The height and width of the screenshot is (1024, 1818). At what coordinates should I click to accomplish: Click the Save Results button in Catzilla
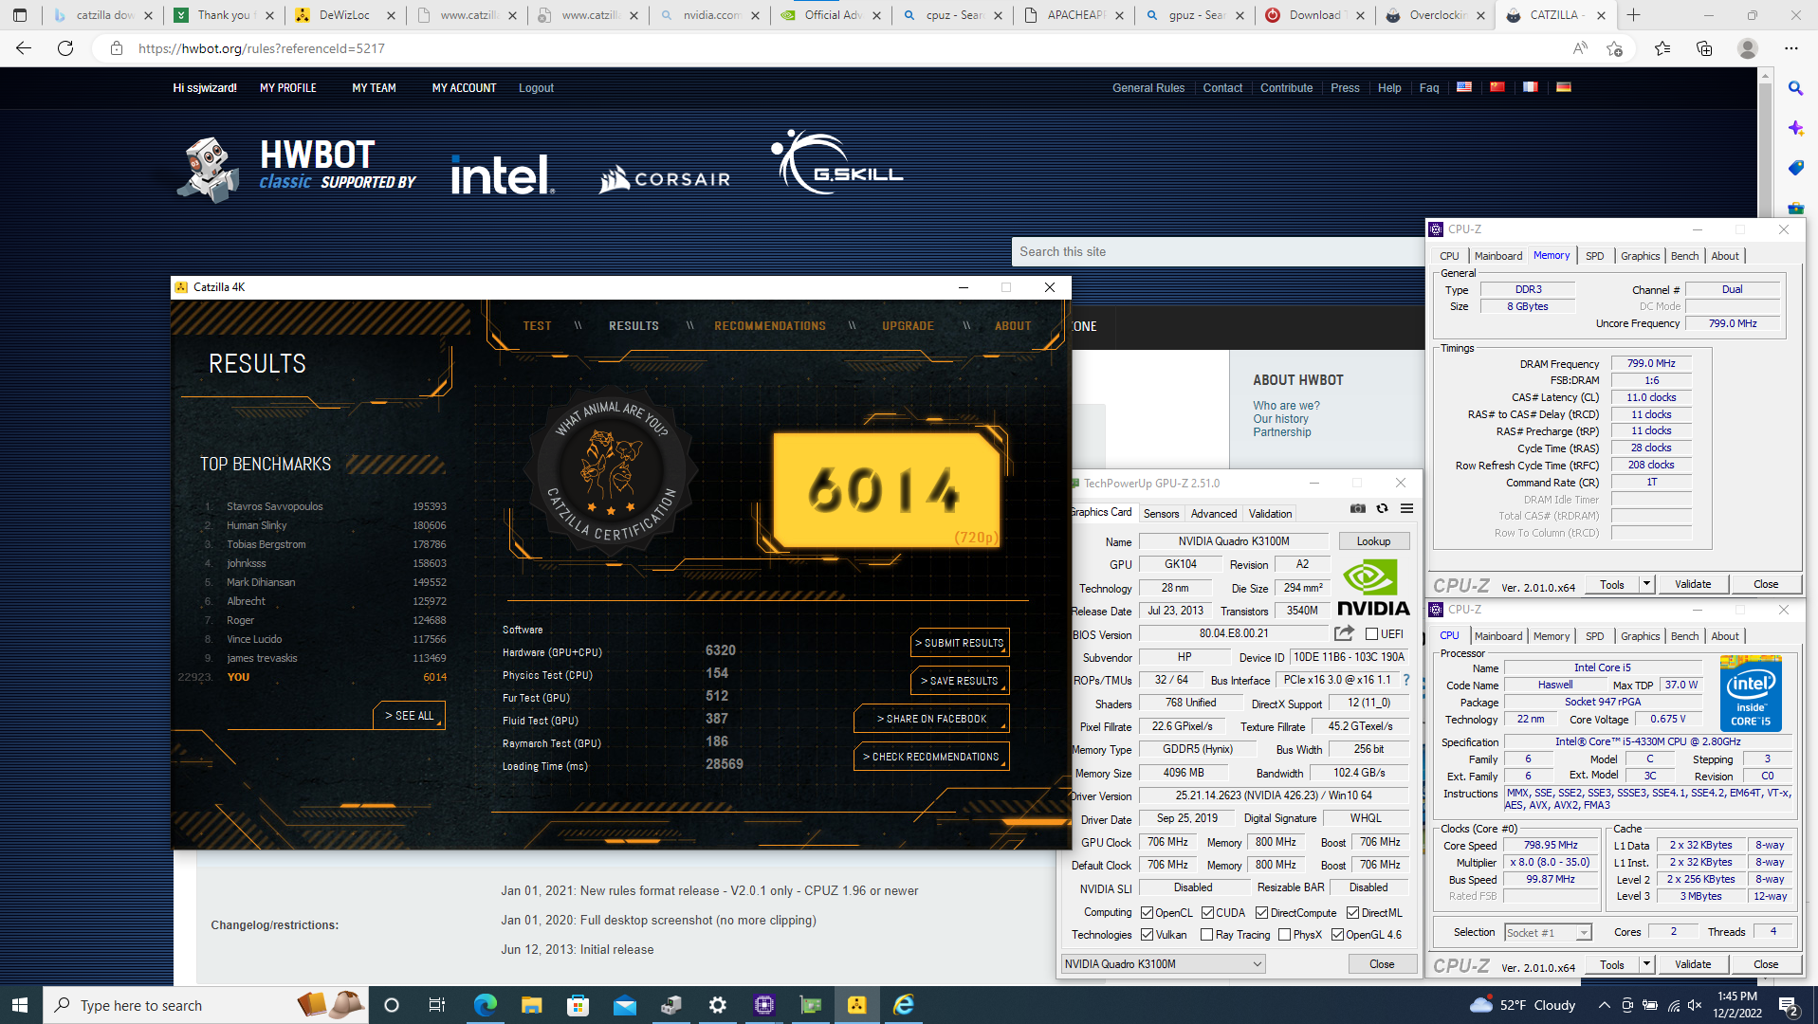point(960,681)
